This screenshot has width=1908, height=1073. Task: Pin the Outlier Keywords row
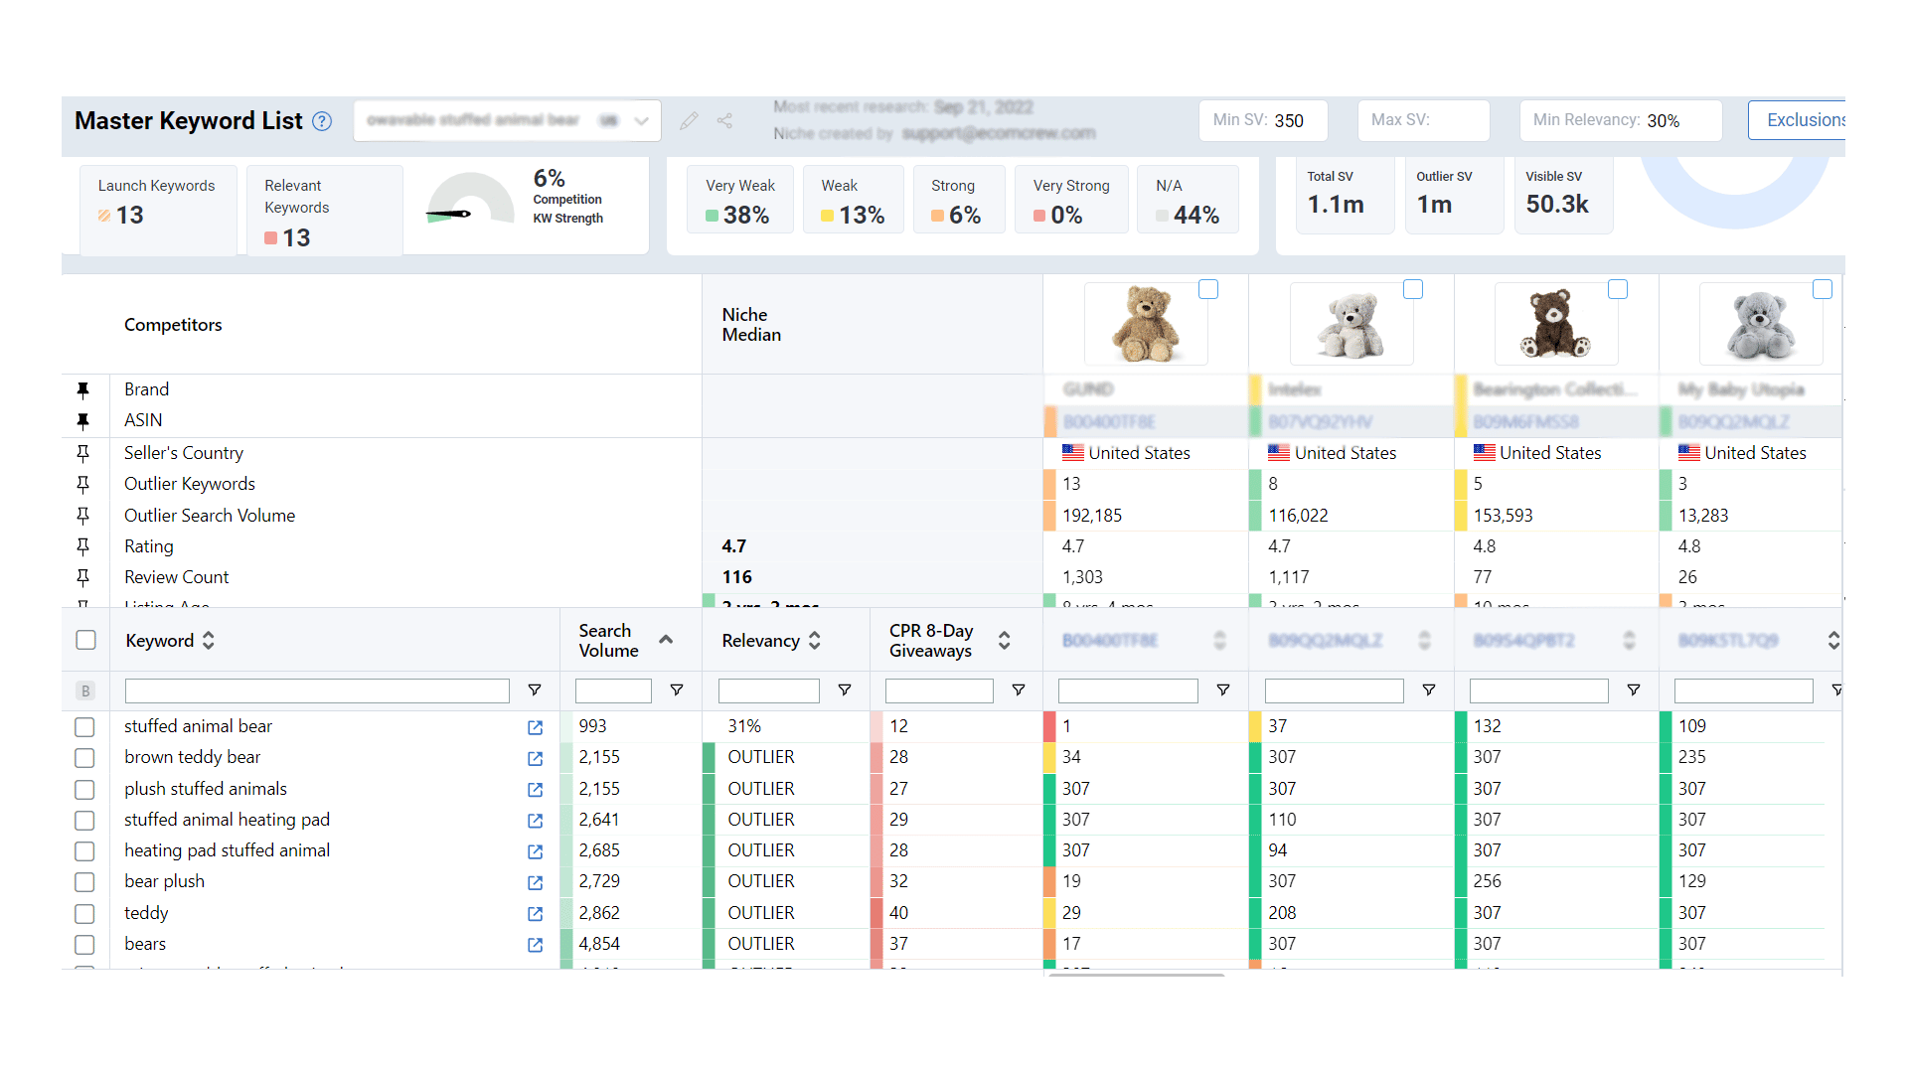pyautogui.click(x=83, y=484)
